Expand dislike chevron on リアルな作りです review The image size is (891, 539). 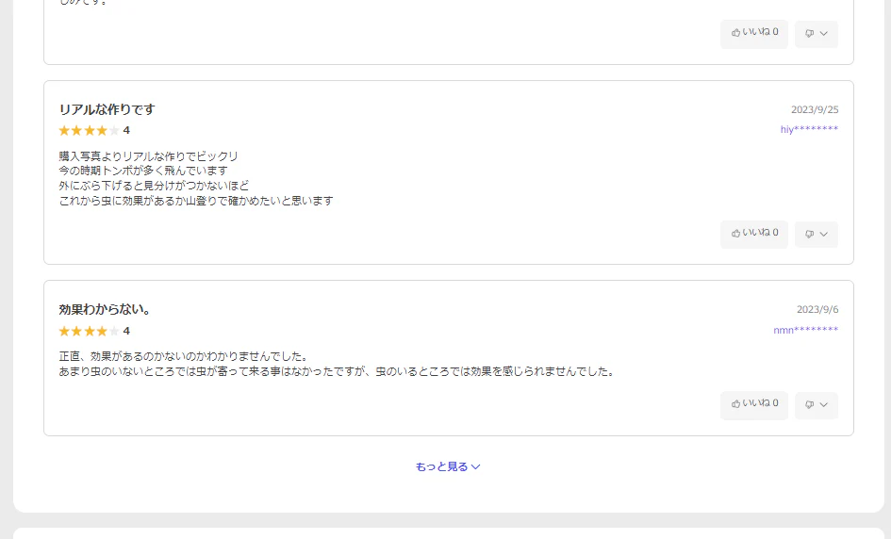pos(824,235)
